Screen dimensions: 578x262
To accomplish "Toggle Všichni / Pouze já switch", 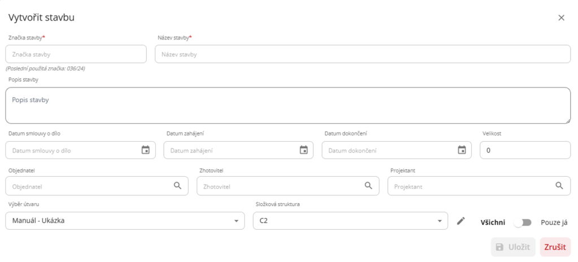I will [523, 222].
